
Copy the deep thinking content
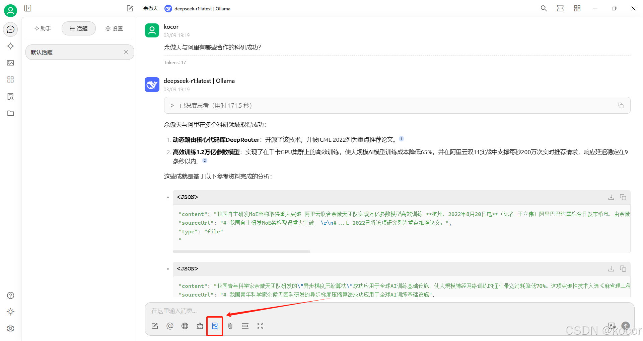(x=621, y=105)
